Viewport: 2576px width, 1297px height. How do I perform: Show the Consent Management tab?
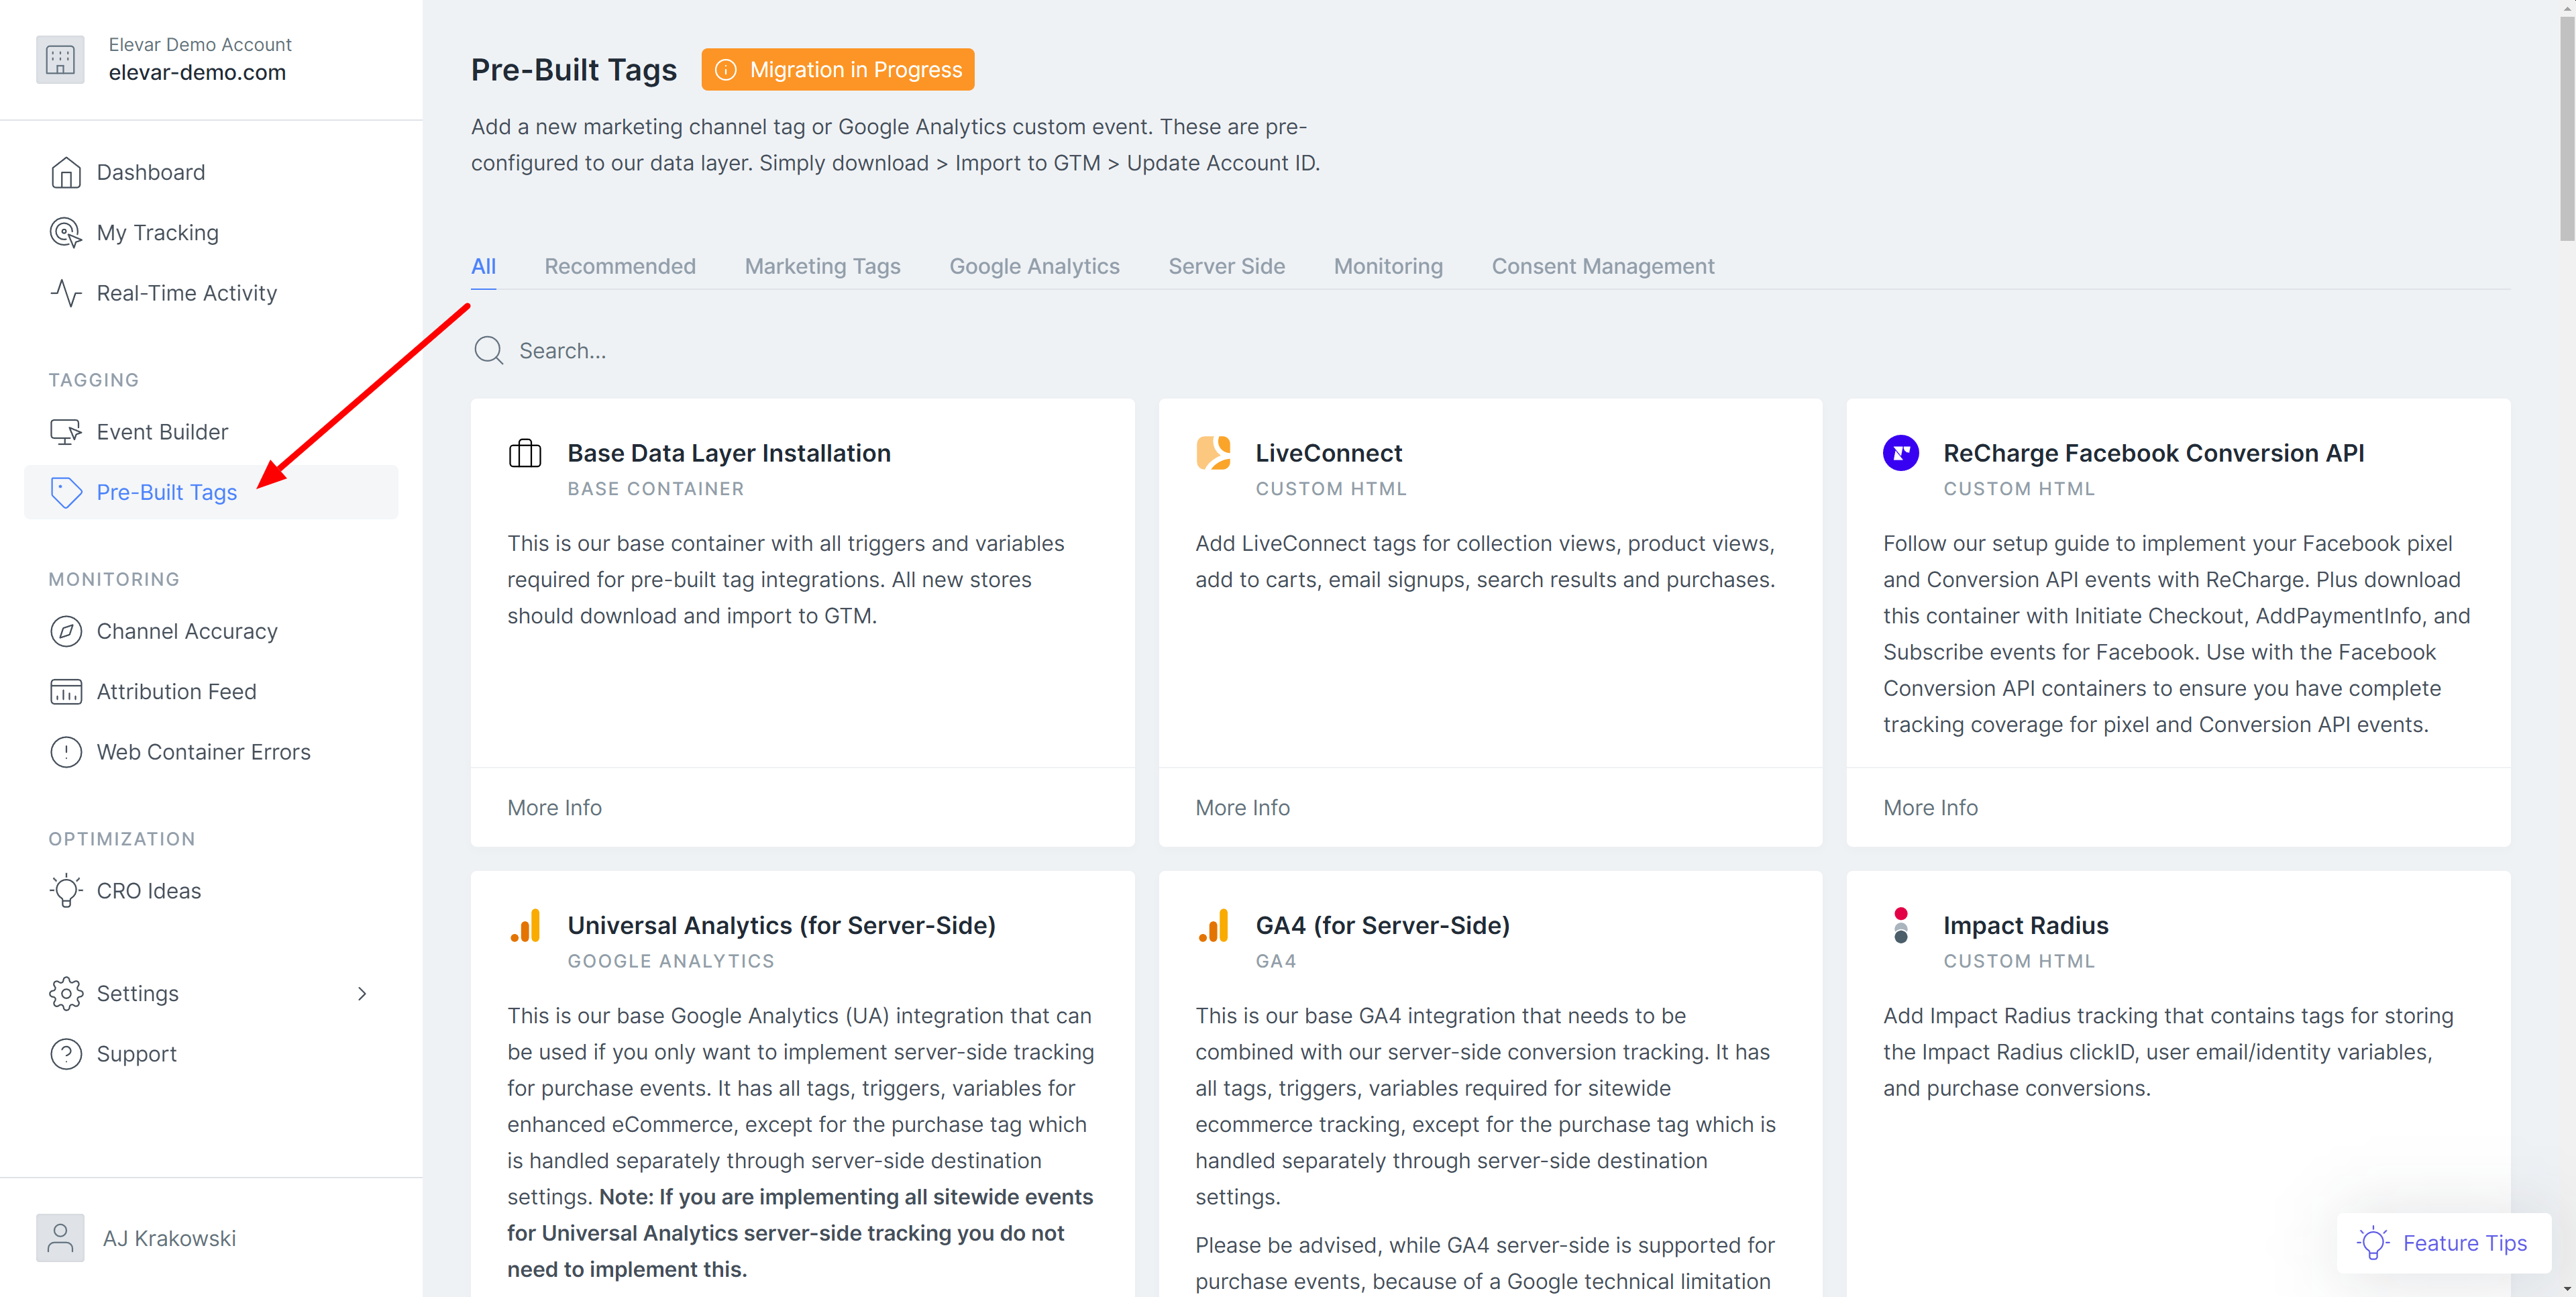pyautogui.click(x=1602, y=266)
